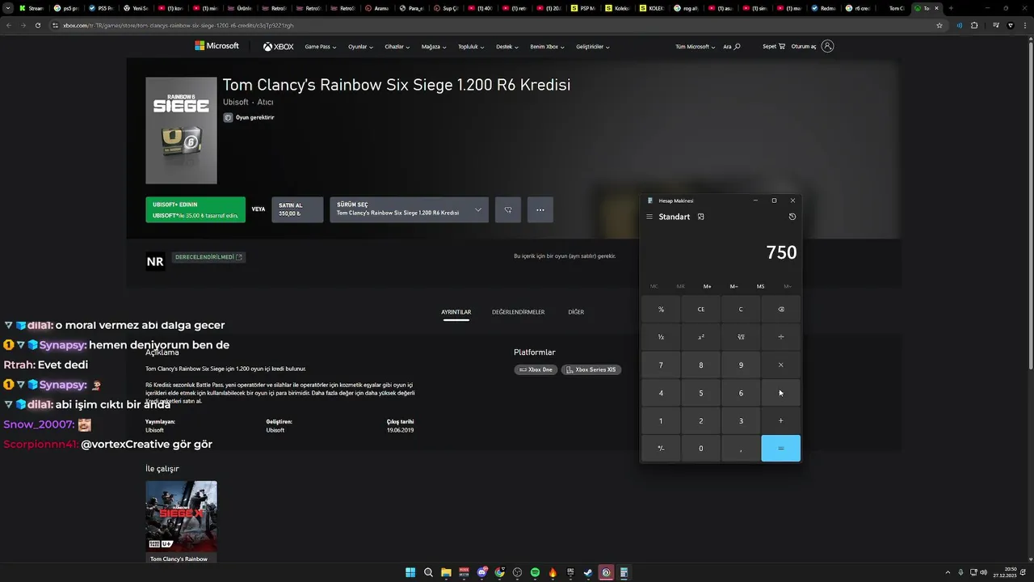Switch to Değerlendirmeler tab
Image resolution: width=1034 pixels, height=582 pixels.
tap(518, 312)
